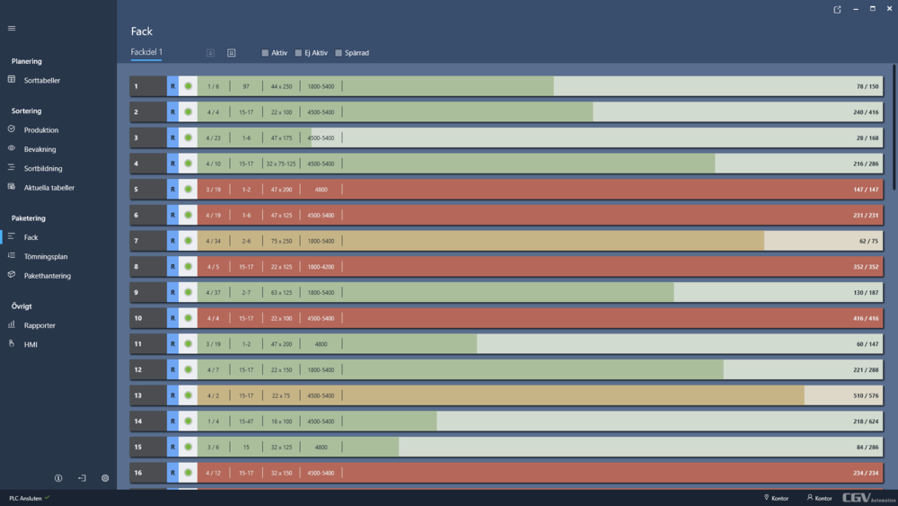Open the hamburger navigation menu
The height and width of the screenshot is (506, 898).
[12, 28]
